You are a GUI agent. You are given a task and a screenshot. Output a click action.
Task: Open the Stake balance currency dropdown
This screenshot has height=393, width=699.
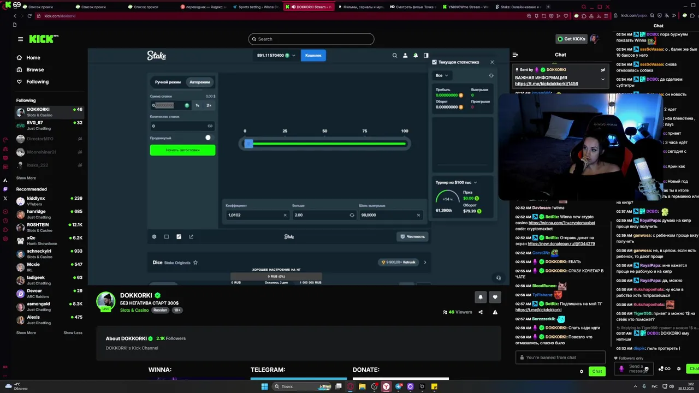click(276, 55)
